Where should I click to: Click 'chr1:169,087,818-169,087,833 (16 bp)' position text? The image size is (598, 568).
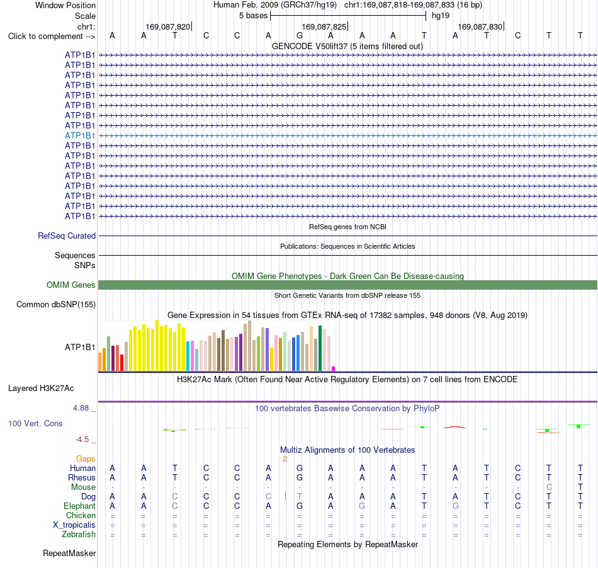[413, 5]
